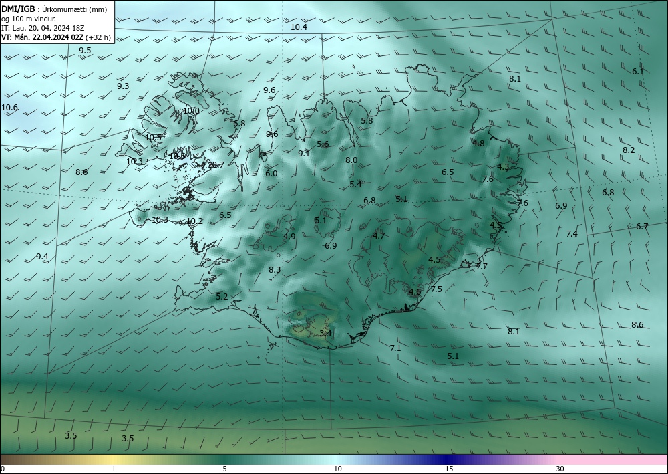The height and width of the screenshot is (474, 668).
Task: Click the '10.4' value on the map
Action: point(299,27)
